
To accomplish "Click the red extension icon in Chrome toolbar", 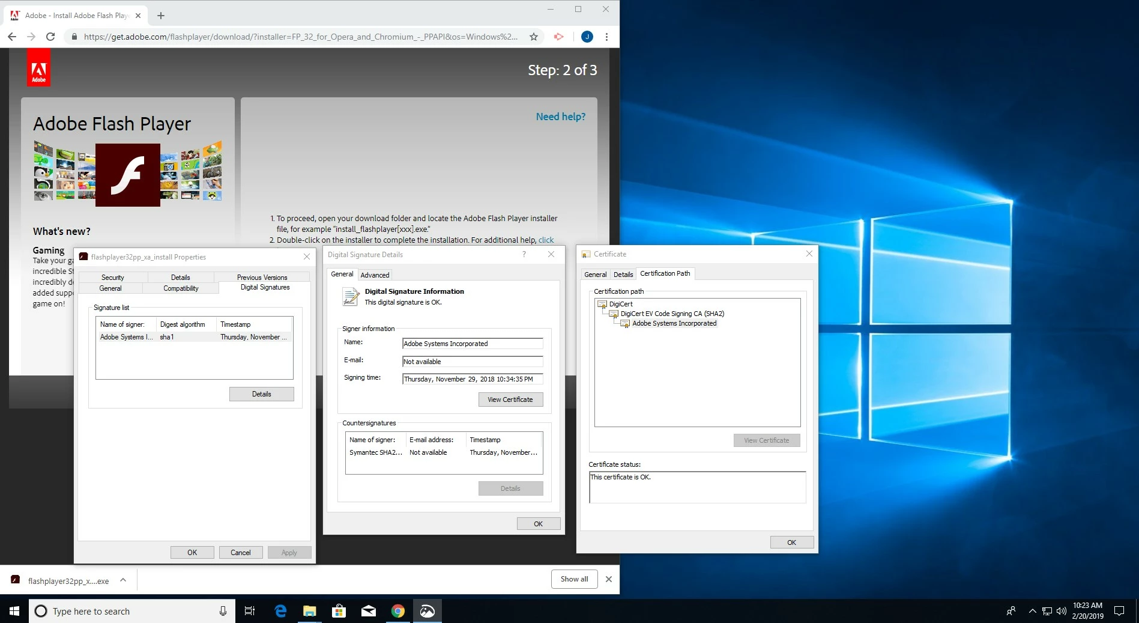I will (559, 37).
